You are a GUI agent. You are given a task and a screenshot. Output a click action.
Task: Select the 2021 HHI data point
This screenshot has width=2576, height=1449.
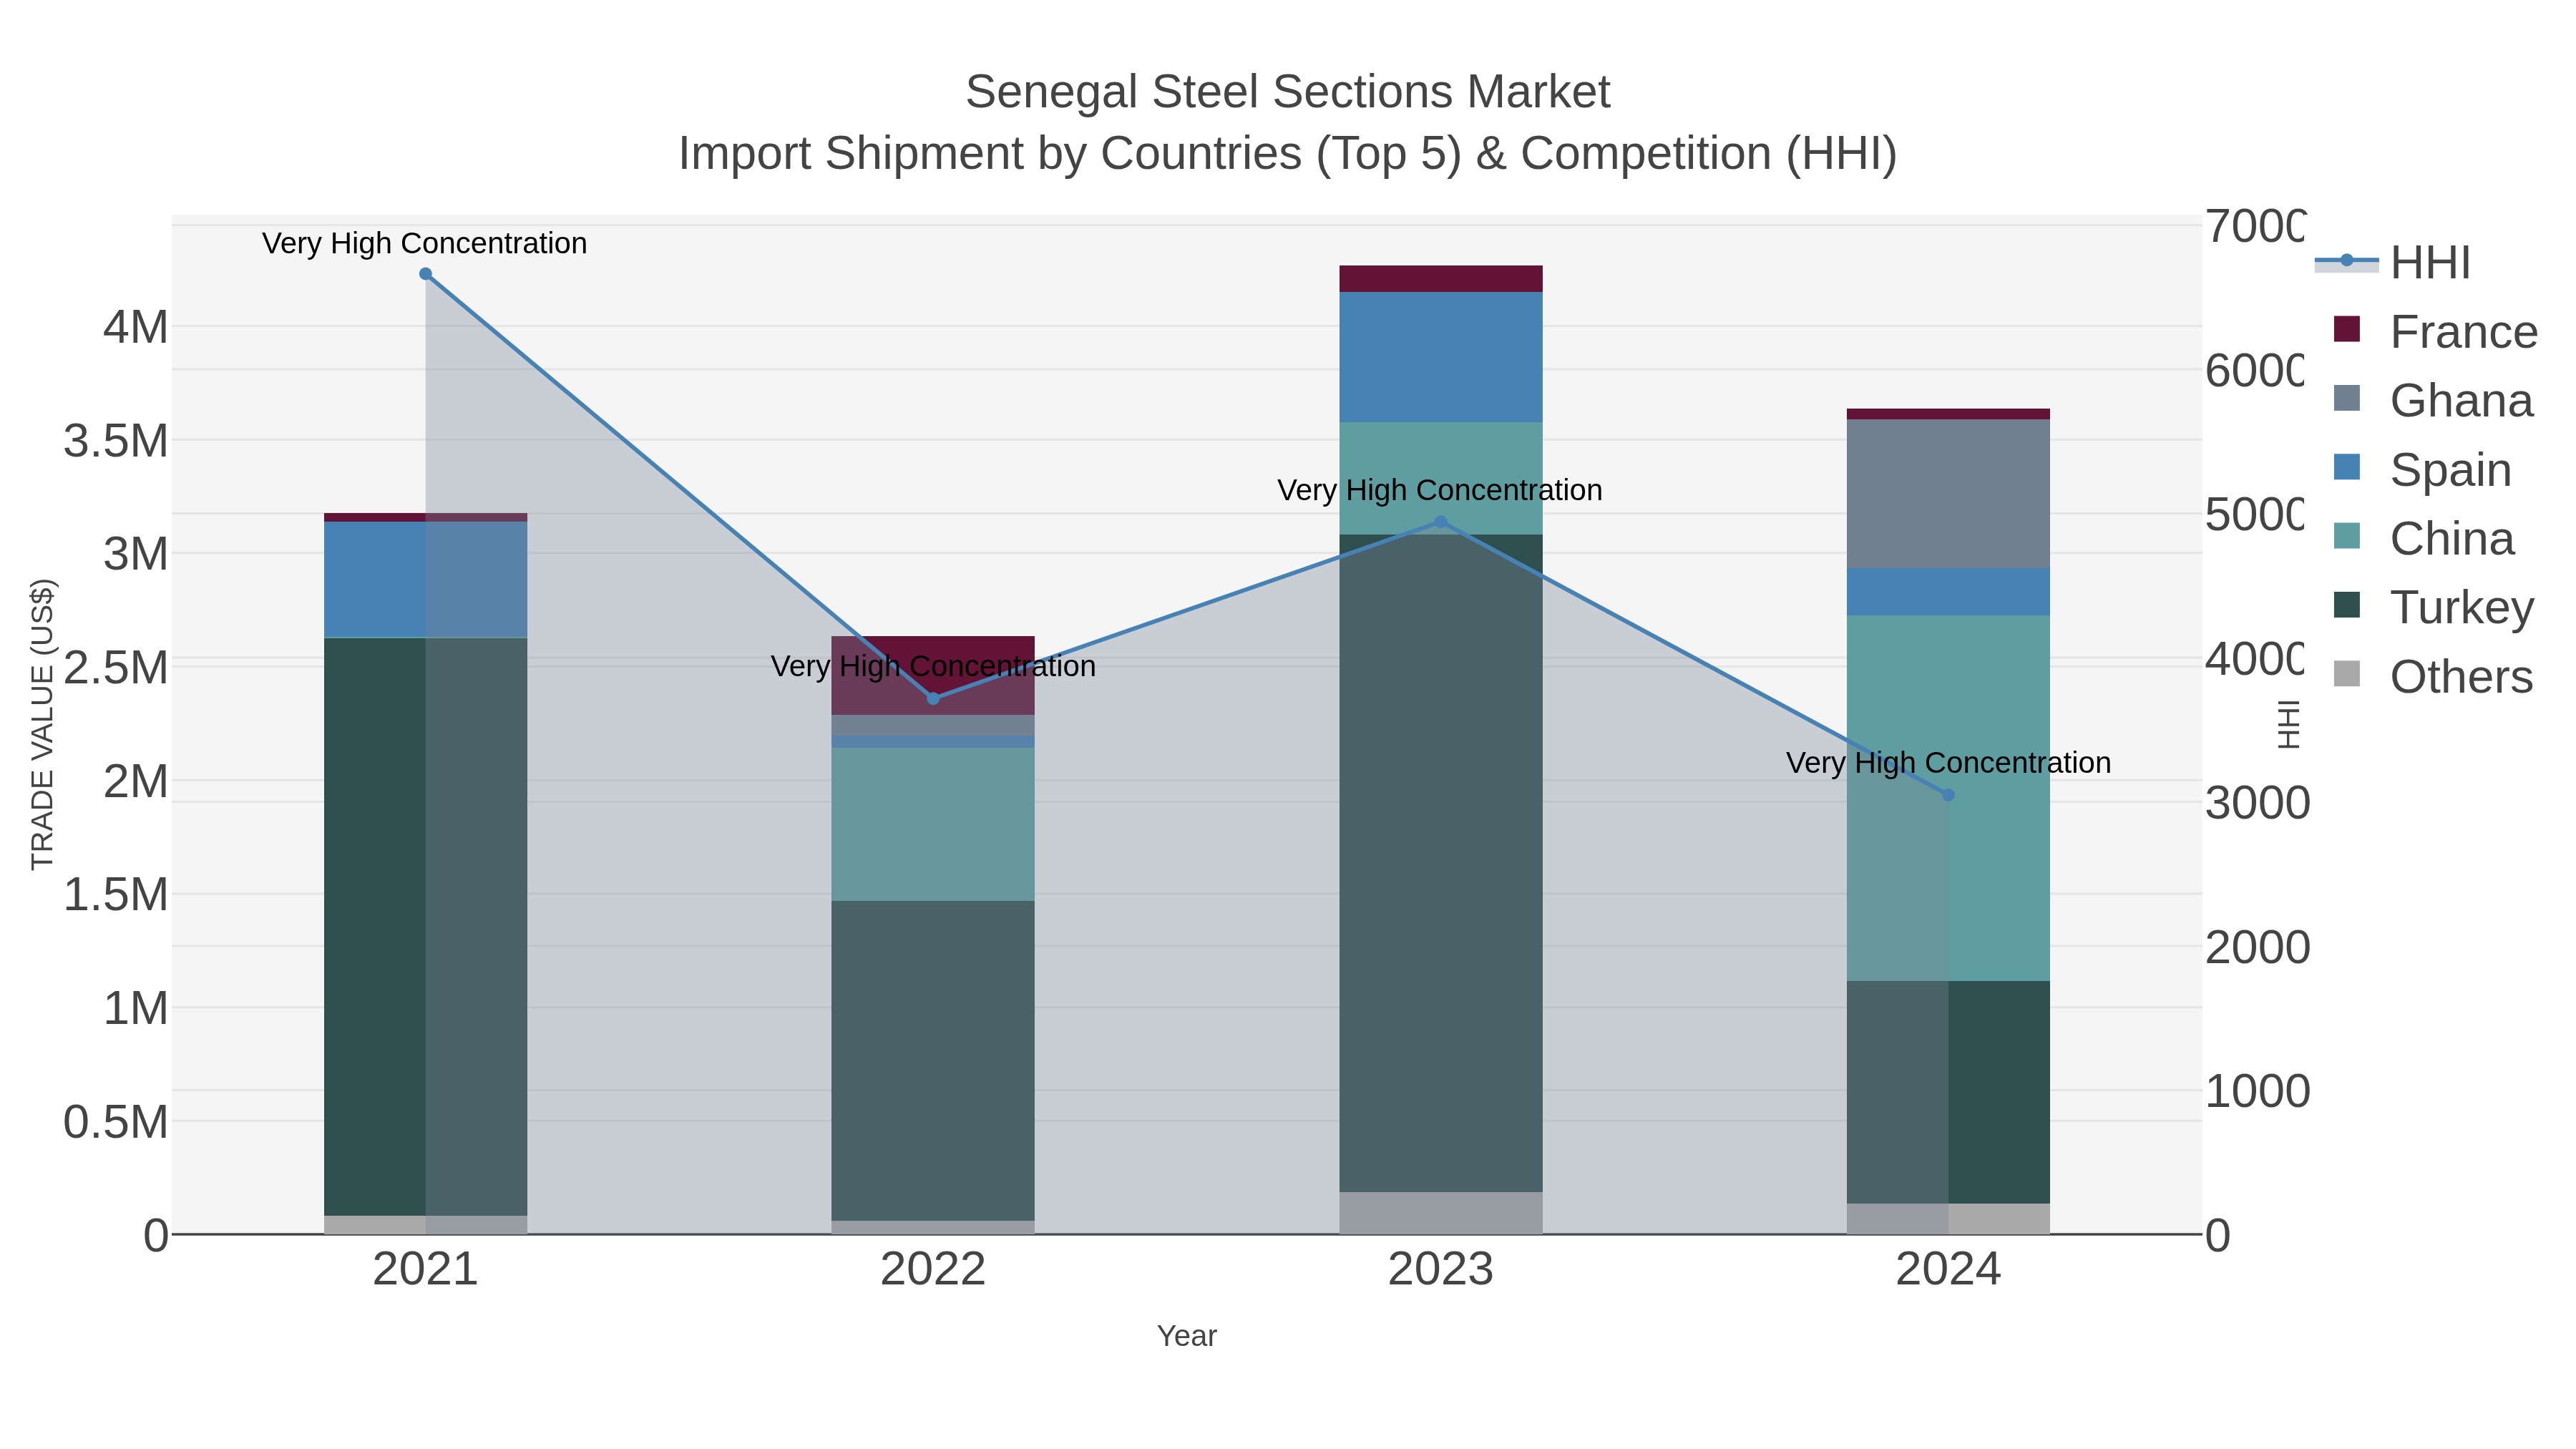(425, 274)
